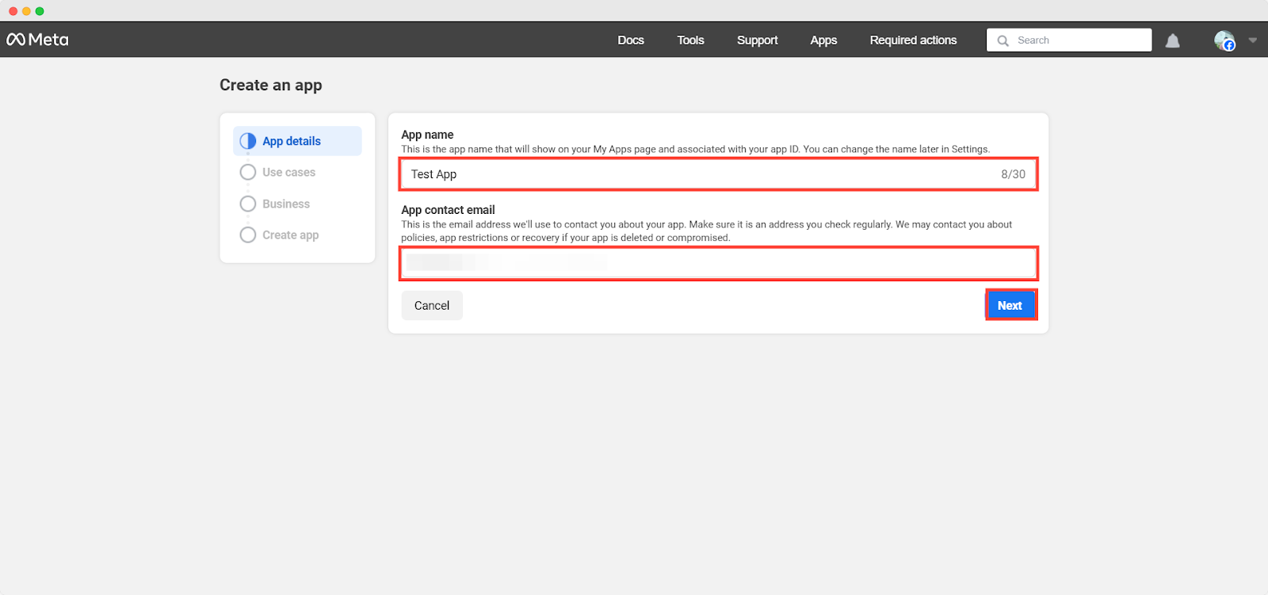This screenshot has height=595, width=1268.
Task: Open the Docs menu
Action: [631, 40]
